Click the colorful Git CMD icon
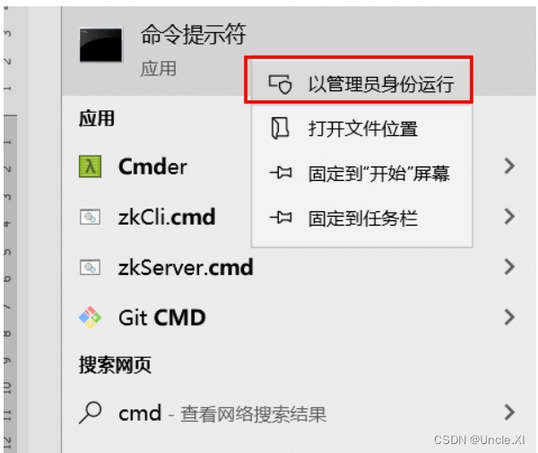The height and width of the screenshot is (453, 538). click(90, 317)
